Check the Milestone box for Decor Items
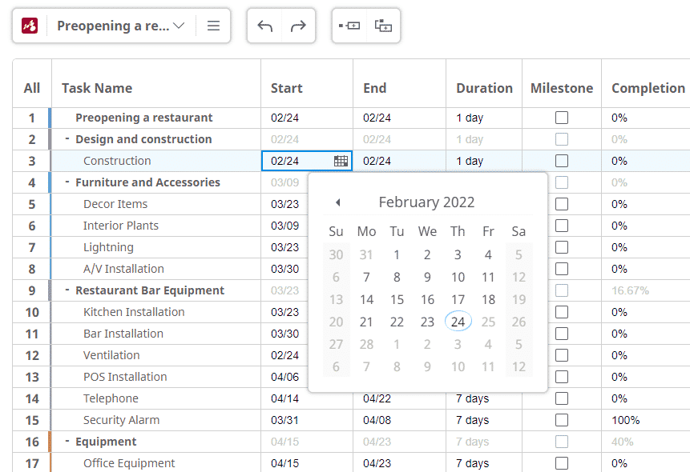This screenshot has width=690, height=472. (562, 204)
